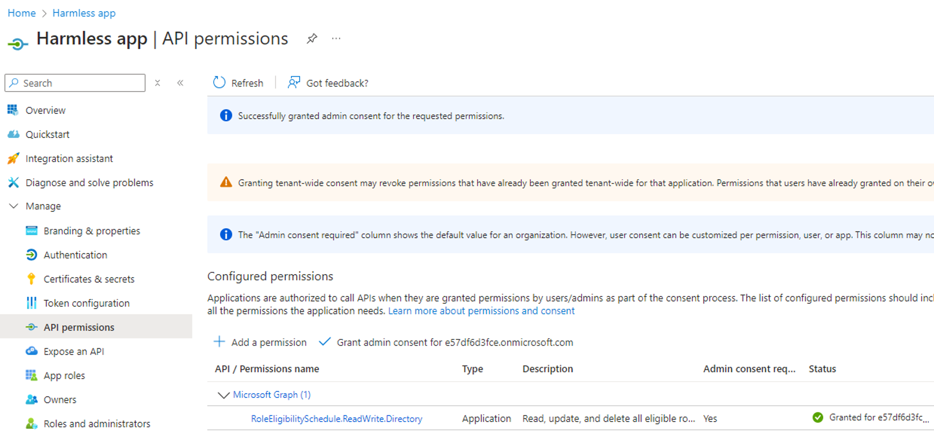
Task: Click the Certificates & secrets key icon
Action: pyautogui.click(x=31, y=279)
